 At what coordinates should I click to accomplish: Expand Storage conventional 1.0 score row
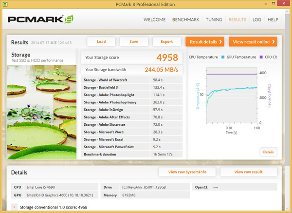point(14,207)
